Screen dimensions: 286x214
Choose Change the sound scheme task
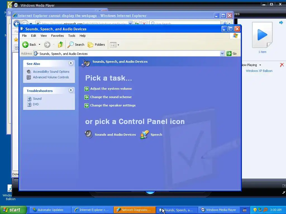(111, 97)
